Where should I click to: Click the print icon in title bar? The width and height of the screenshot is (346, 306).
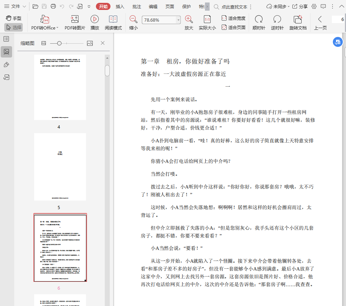click(53, 6)
